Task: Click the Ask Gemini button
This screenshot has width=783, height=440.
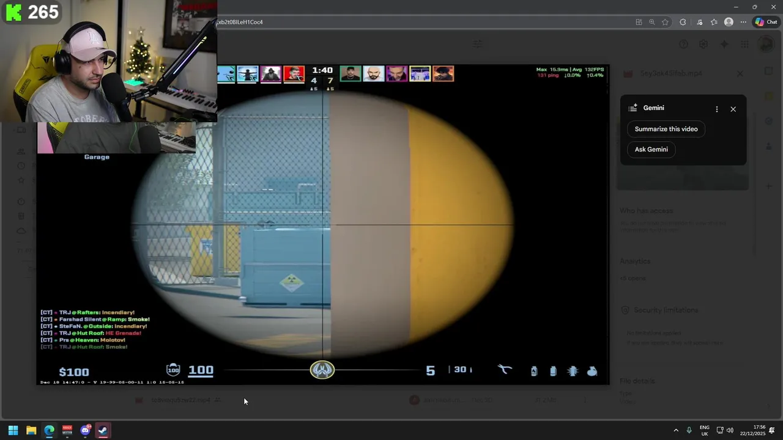Action: [651, 149]
